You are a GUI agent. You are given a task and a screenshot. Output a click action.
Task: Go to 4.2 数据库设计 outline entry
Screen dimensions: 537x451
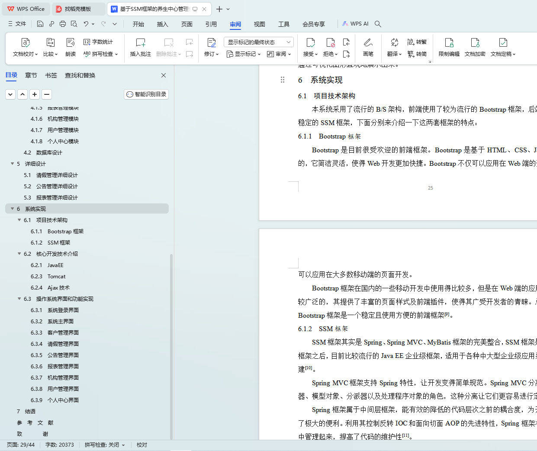(43, 153)
